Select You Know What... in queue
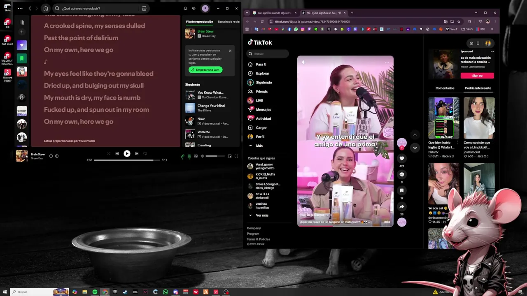Screen dimensions: 527x296 [x=210, y=95]
